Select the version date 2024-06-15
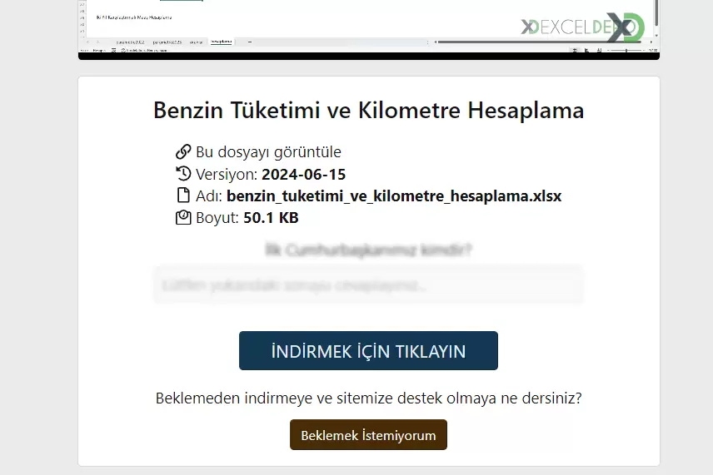This screenshot has height=475, width=713. 304,175
